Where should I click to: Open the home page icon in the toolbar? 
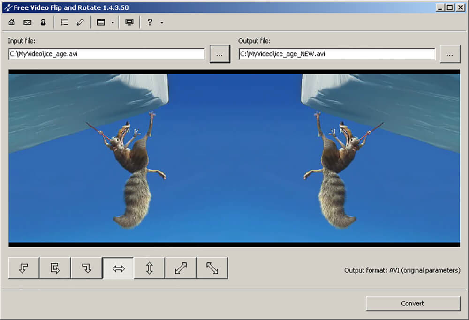(x=12, y=22)
